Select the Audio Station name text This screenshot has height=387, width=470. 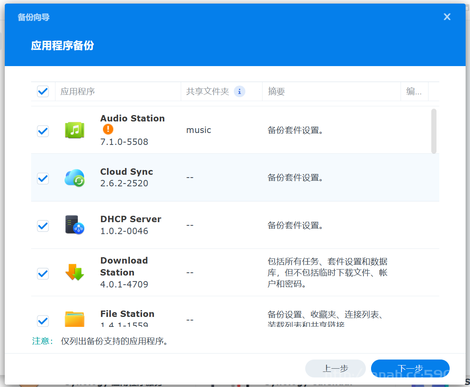132,118
